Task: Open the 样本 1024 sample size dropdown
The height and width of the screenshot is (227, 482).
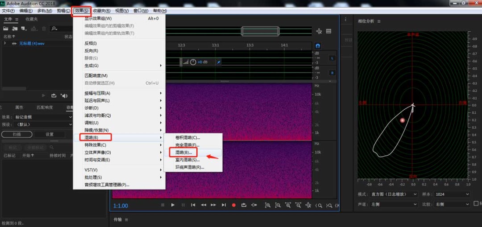Action: click(x=453, y=194)
